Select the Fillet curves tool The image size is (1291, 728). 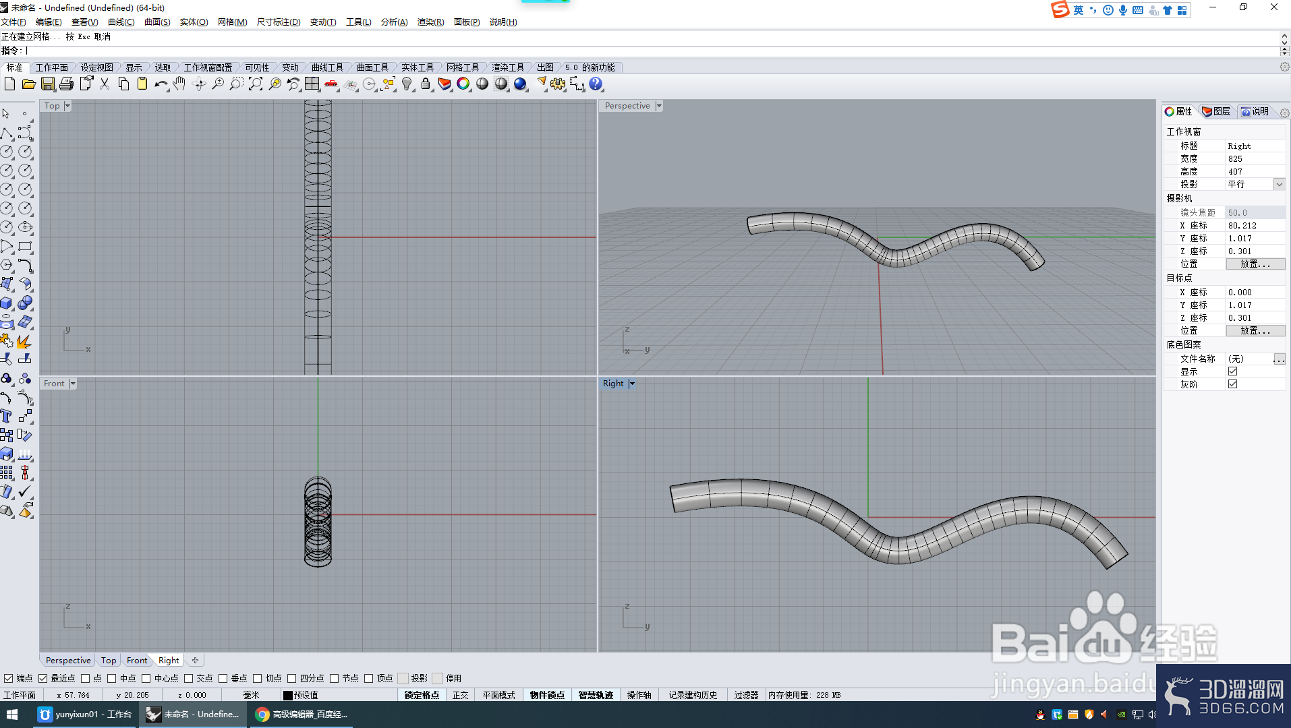(25, 265)
